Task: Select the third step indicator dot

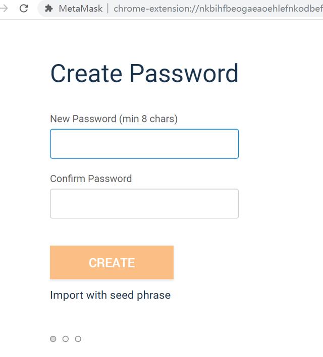Action: [x=78, y=339]
